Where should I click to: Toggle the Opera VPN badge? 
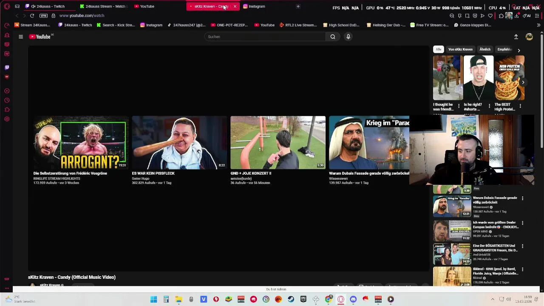(x=43, y=16)
